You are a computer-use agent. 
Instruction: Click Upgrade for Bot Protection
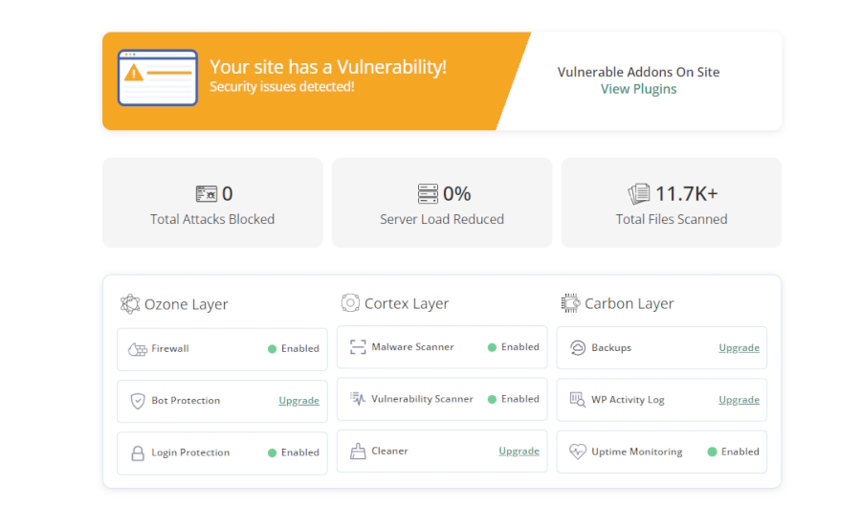[x=298, y=401]
